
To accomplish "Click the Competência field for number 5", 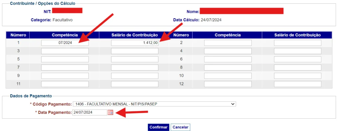I will click(x=65, y=59).
